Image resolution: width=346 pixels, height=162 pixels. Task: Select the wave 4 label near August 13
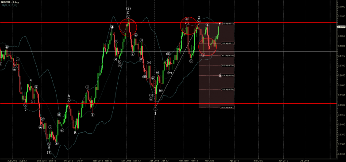pyautogui.click(x=31, y=81)
